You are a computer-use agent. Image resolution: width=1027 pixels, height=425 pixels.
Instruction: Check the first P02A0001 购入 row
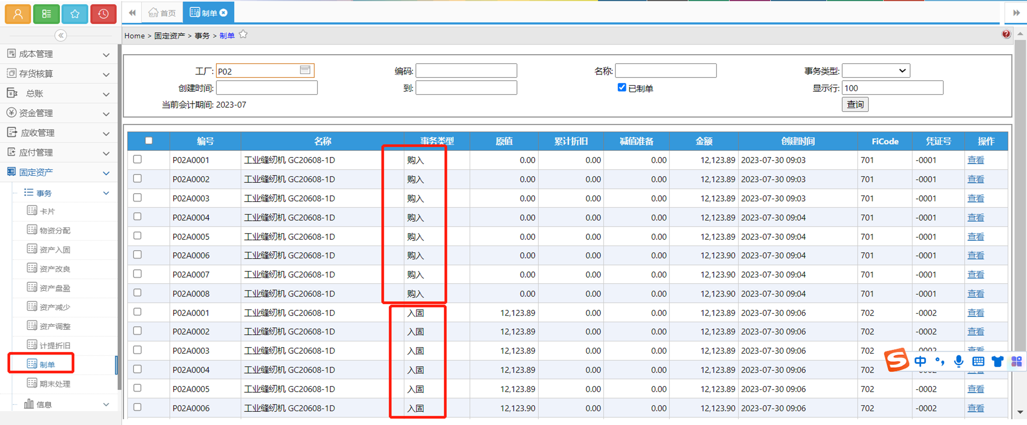tap(138, 159)
